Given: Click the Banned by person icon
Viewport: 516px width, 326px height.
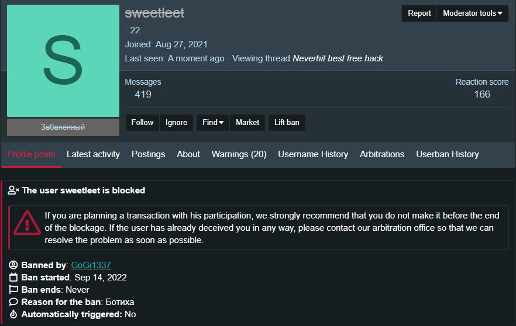Looking at the screenshot, I should point(13,265).
